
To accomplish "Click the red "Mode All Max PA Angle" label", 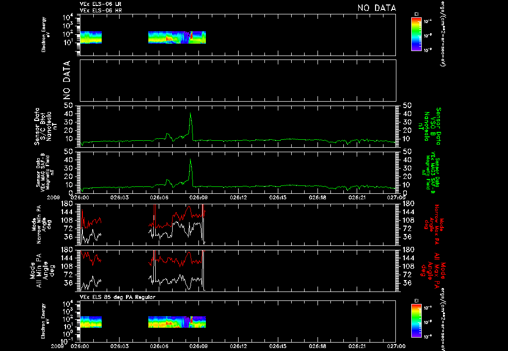I will pos(434,270).
